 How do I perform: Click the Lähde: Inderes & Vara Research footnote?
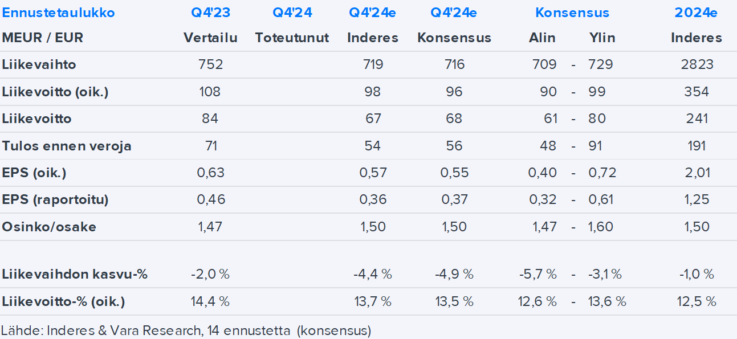(x=186, y=330)
